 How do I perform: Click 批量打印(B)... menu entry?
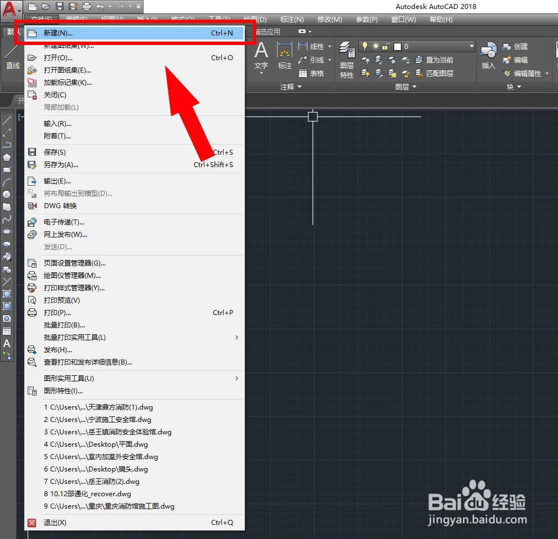coord(135,325)
